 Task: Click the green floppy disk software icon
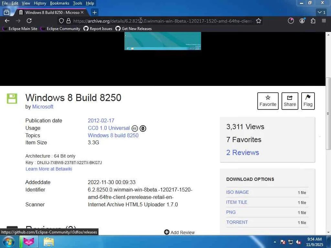tap(12, 98)
